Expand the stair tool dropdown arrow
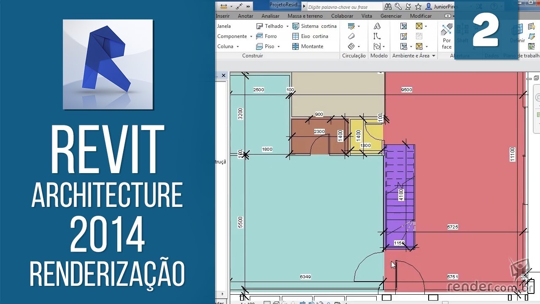Image resolution: width=540 pixels, height=304 pixels. (359, 46)
